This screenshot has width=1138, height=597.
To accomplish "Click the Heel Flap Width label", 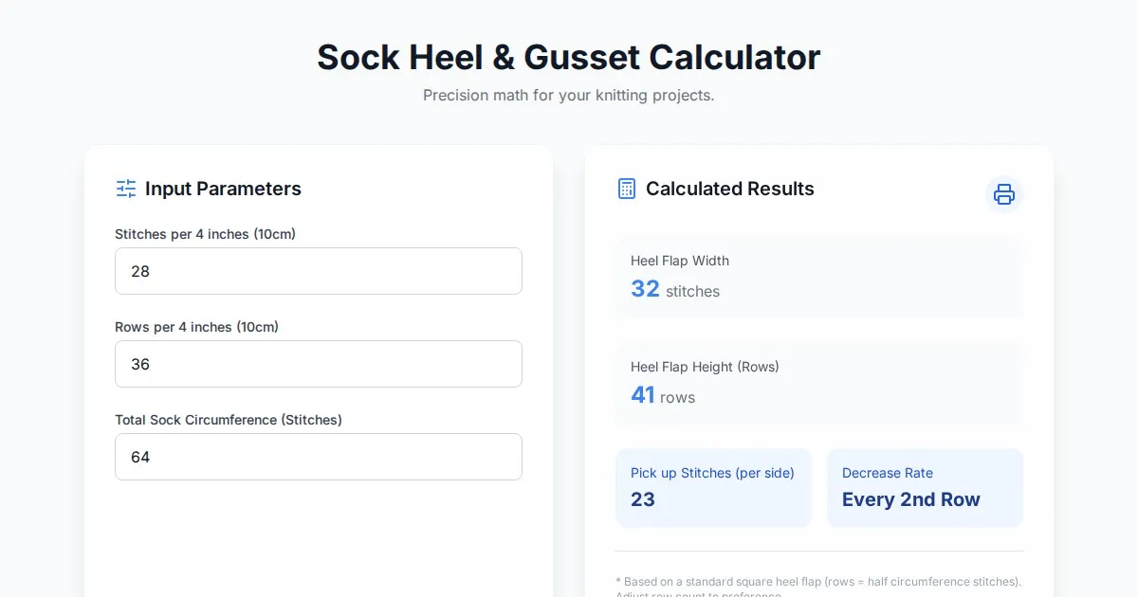I will coord(679,261).
